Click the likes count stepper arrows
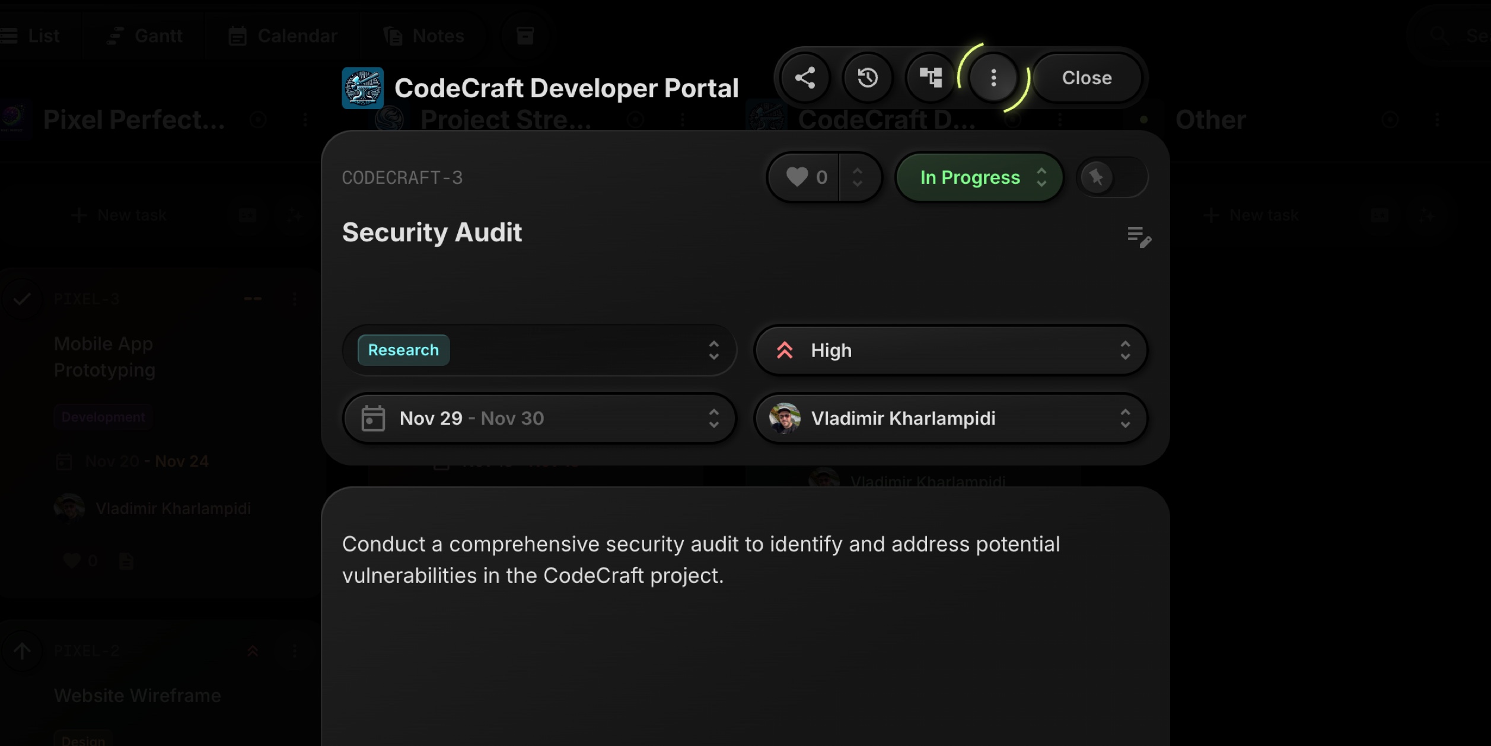 pos(858,177)
